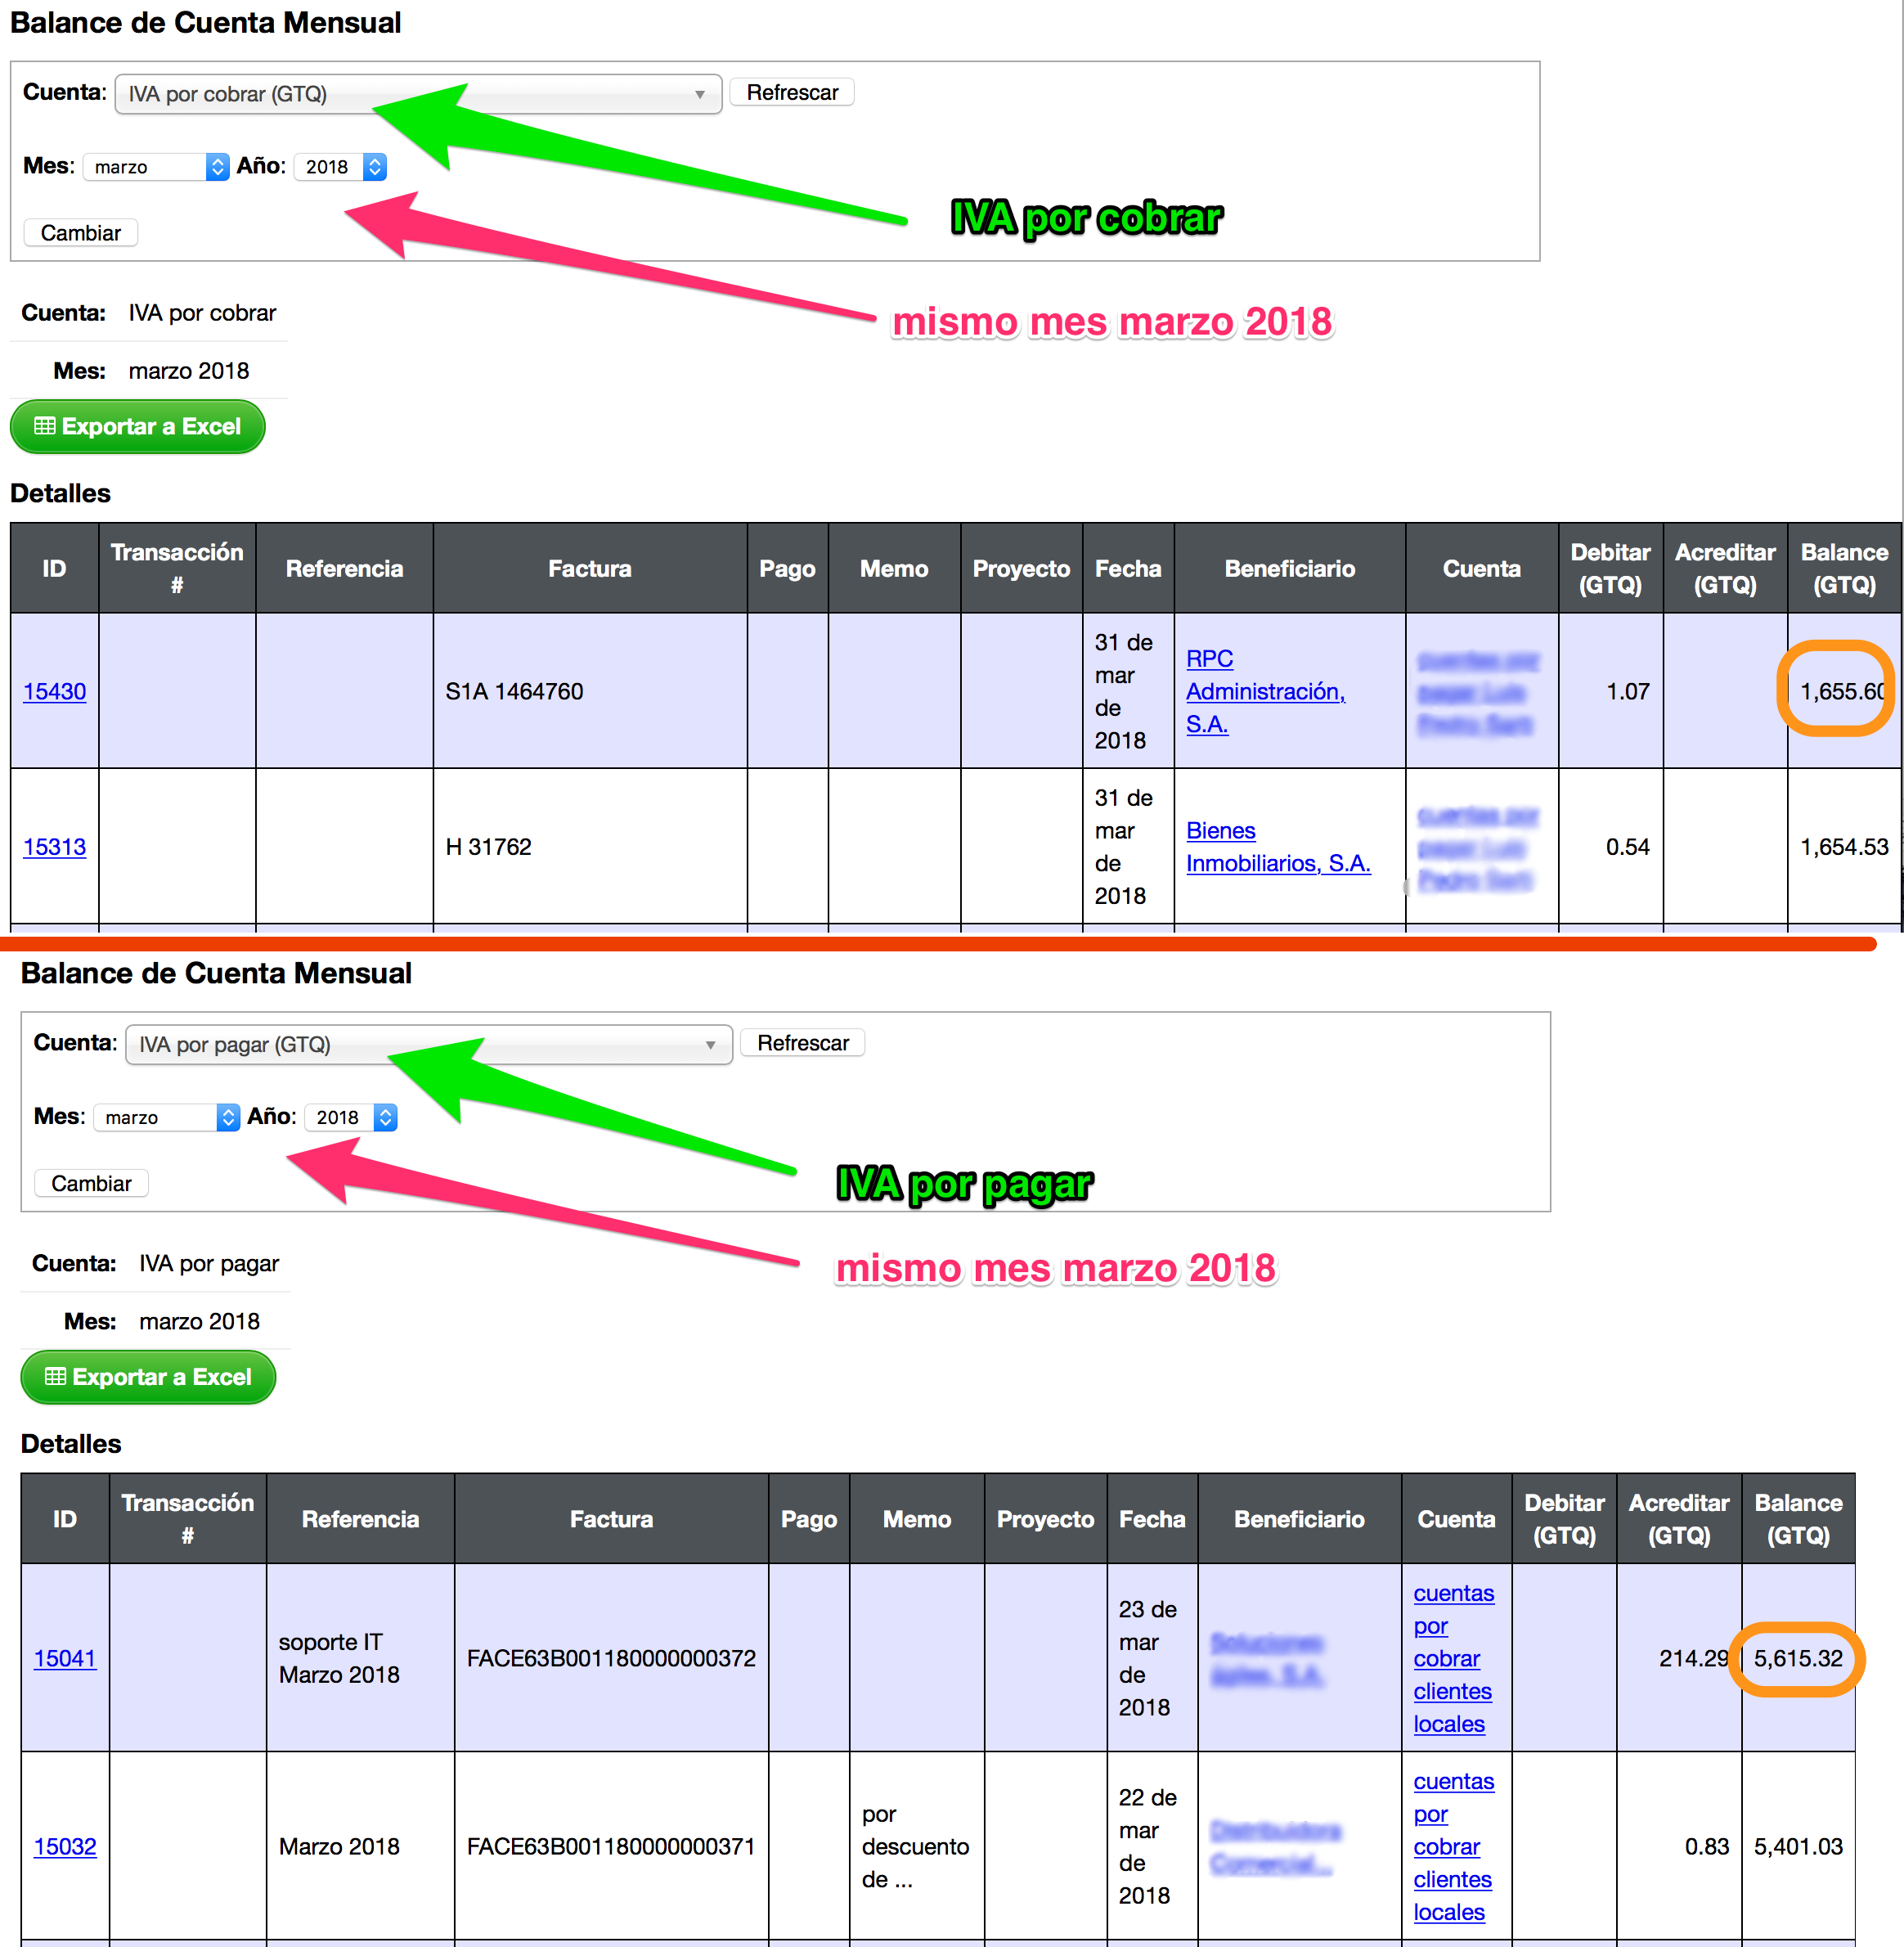Open transaction ID 15032
The image size is (1904, 1947).
coord(65,1846)
